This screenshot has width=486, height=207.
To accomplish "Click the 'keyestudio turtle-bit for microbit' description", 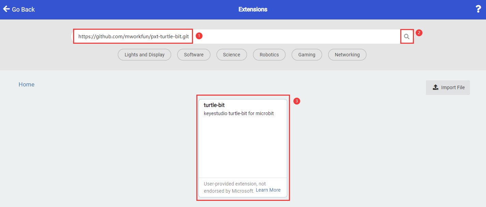I will (239, 113).
